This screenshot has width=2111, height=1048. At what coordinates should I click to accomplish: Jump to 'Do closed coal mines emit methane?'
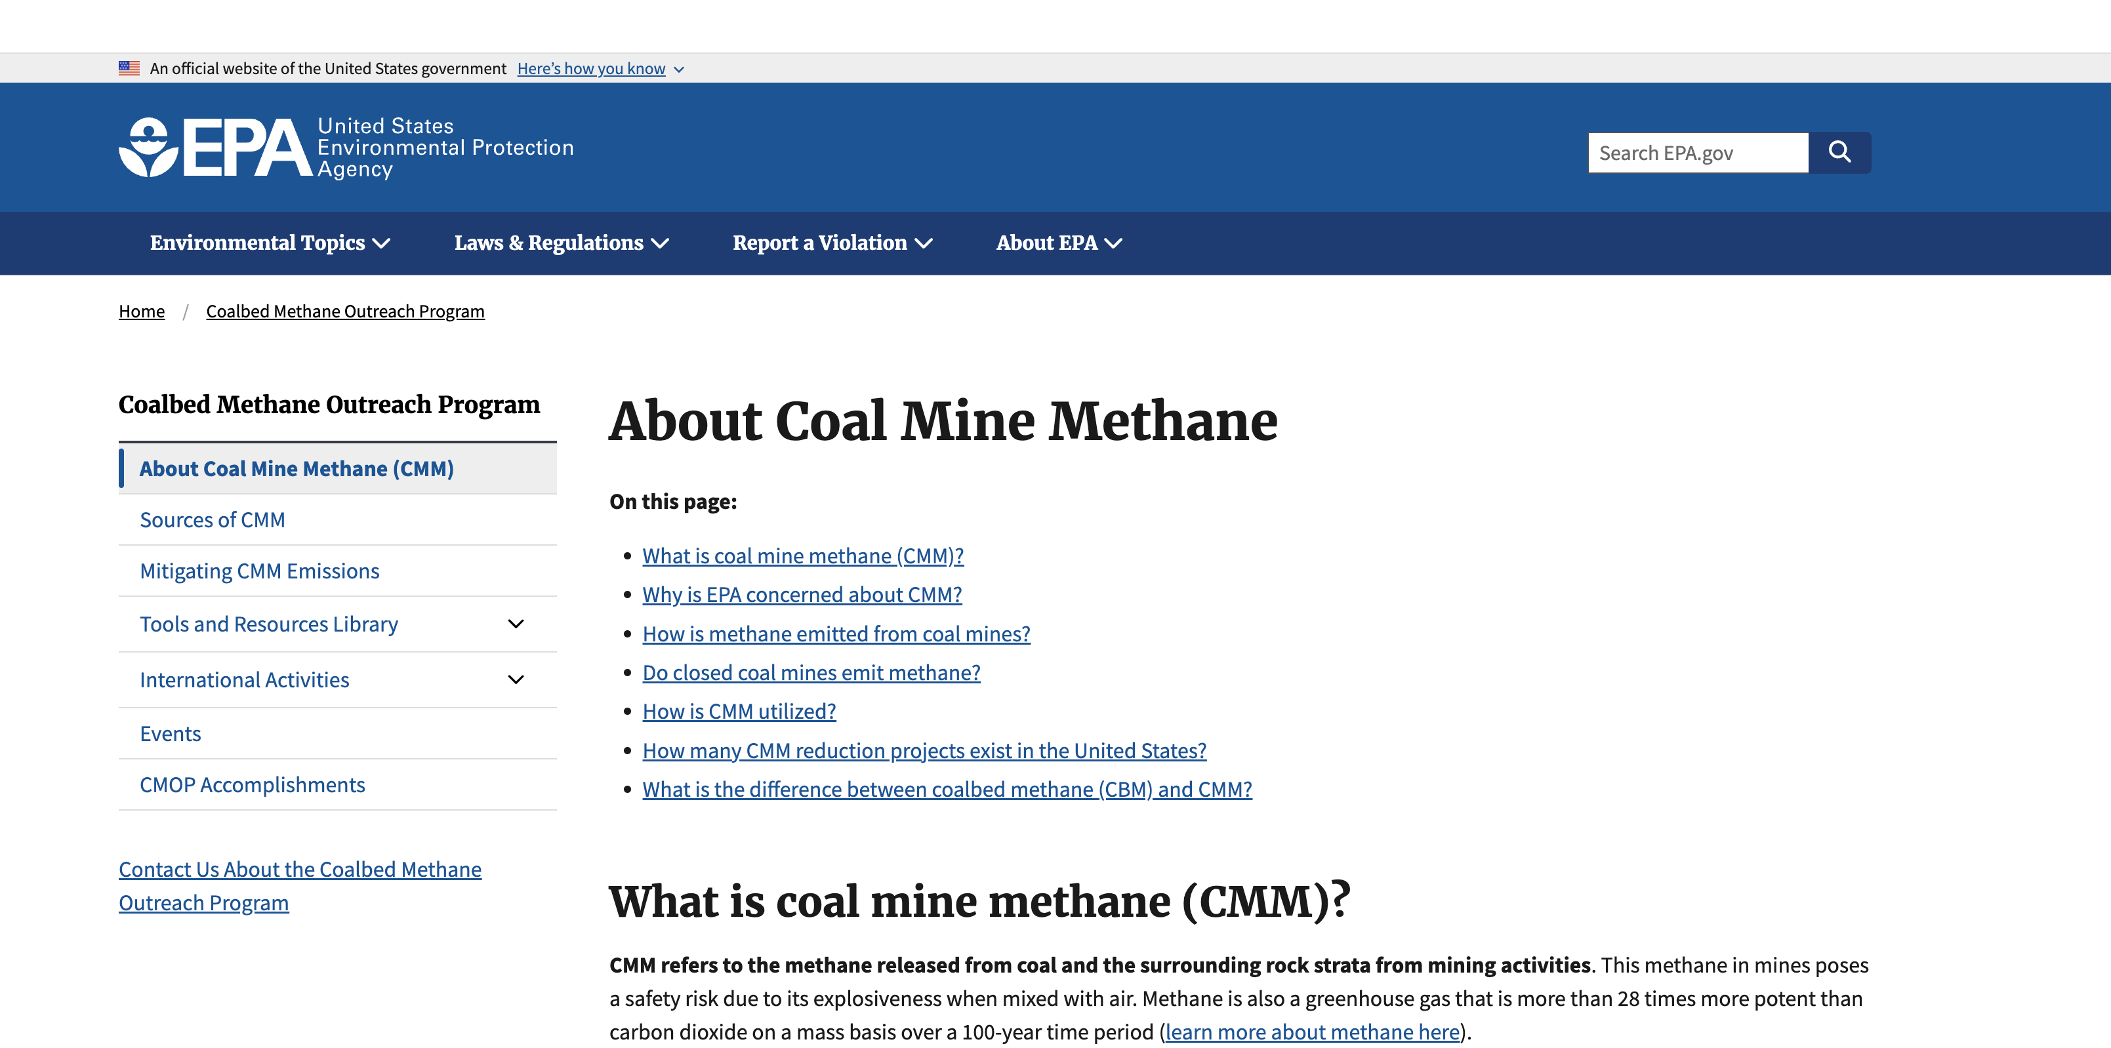point(811,673)
